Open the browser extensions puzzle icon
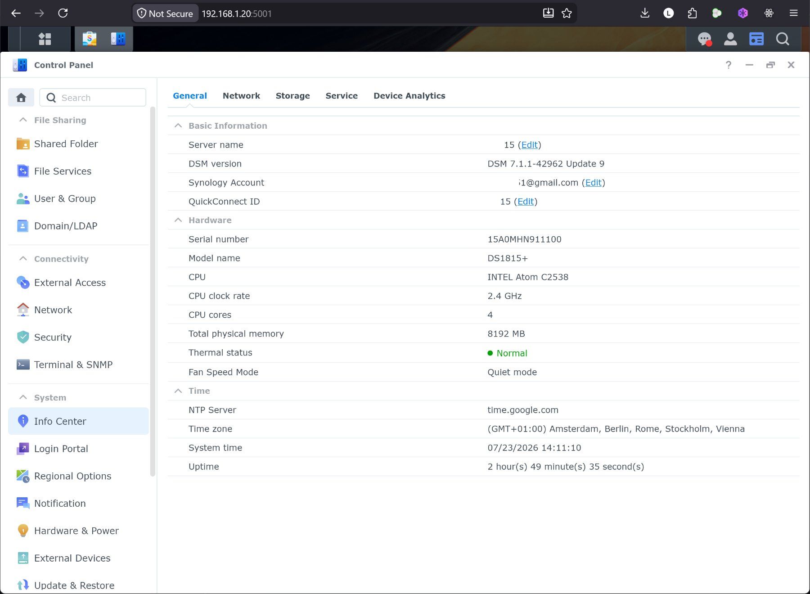810x594 pixels. pyautogui.click(x=693, y=13)
